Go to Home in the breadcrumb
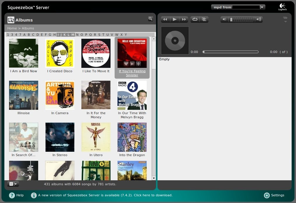Viewport: 296px width, 203px height. point(12,28)
